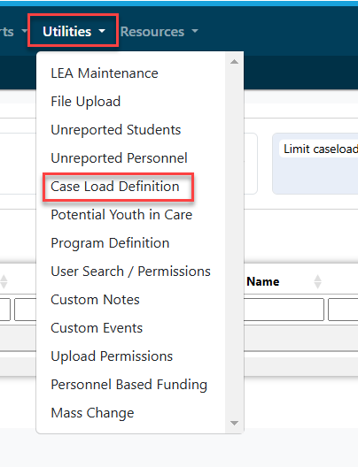Select Personnel Based Funding item
Viewport: 358px width, 467px height.
point(128,385)
